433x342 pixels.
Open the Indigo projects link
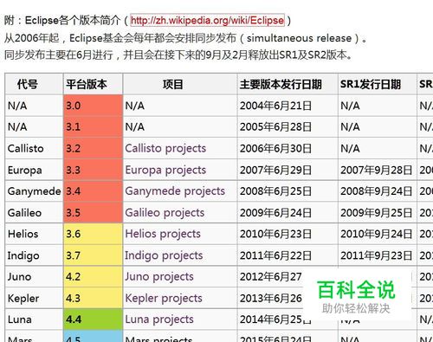(164, 255)
